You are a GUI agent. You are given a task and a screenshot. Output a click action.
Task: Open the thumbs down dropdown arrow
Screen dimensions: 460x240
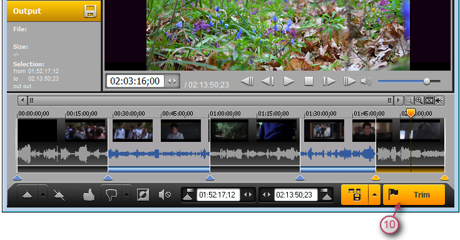(x=126, y=194)
